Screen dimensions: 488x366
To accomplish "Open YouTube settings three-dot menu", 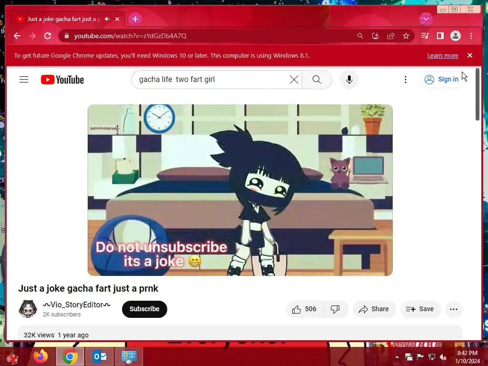I will [405, 80].
